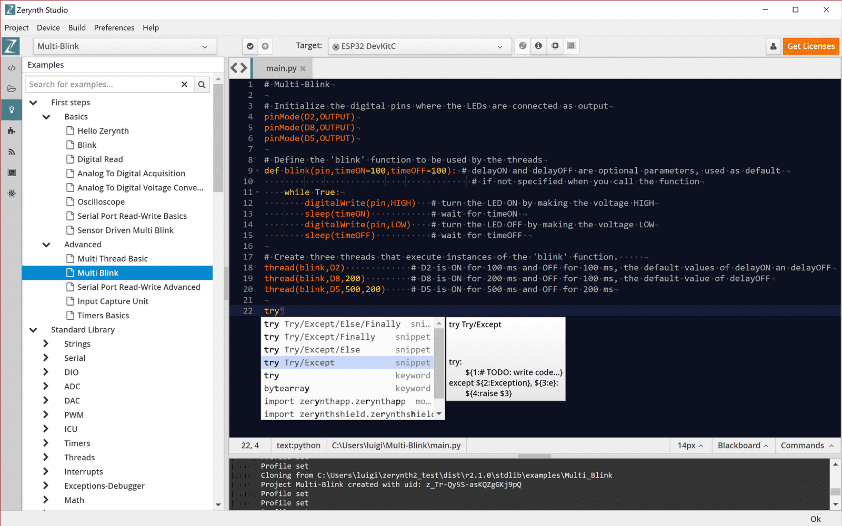842x526 pixels.
Task: Open the Build menu
Action: coord(77,28)
